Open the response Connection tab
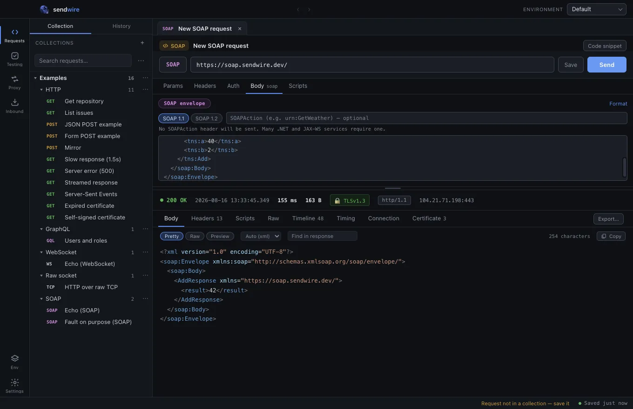Image resolution: width=633 pixels, height=409 pixels. pos(384,218)
